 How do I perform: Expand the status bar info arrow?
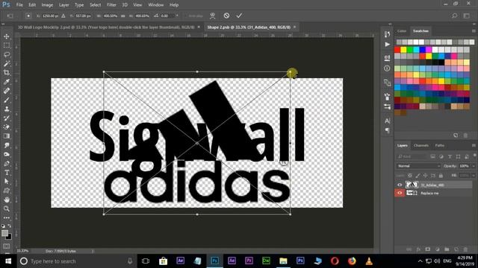(x=93, y=252)
